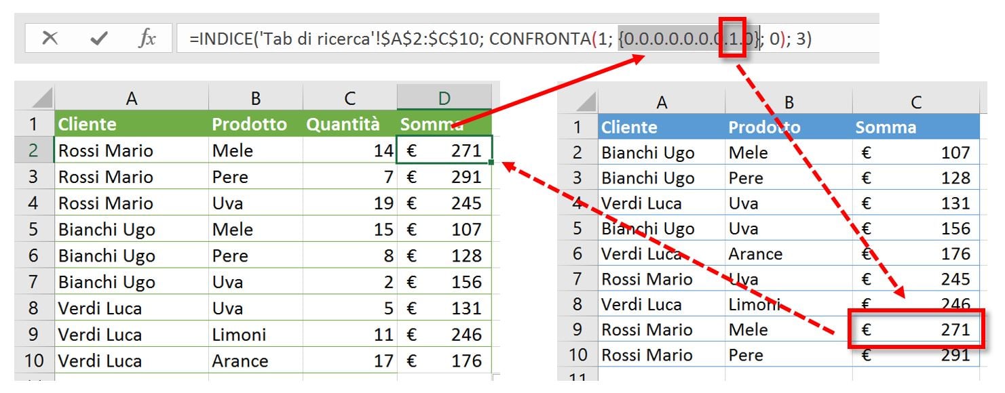Select the Somma header cell in blue table
The image size is (1005, 393).
click(916, 127)
